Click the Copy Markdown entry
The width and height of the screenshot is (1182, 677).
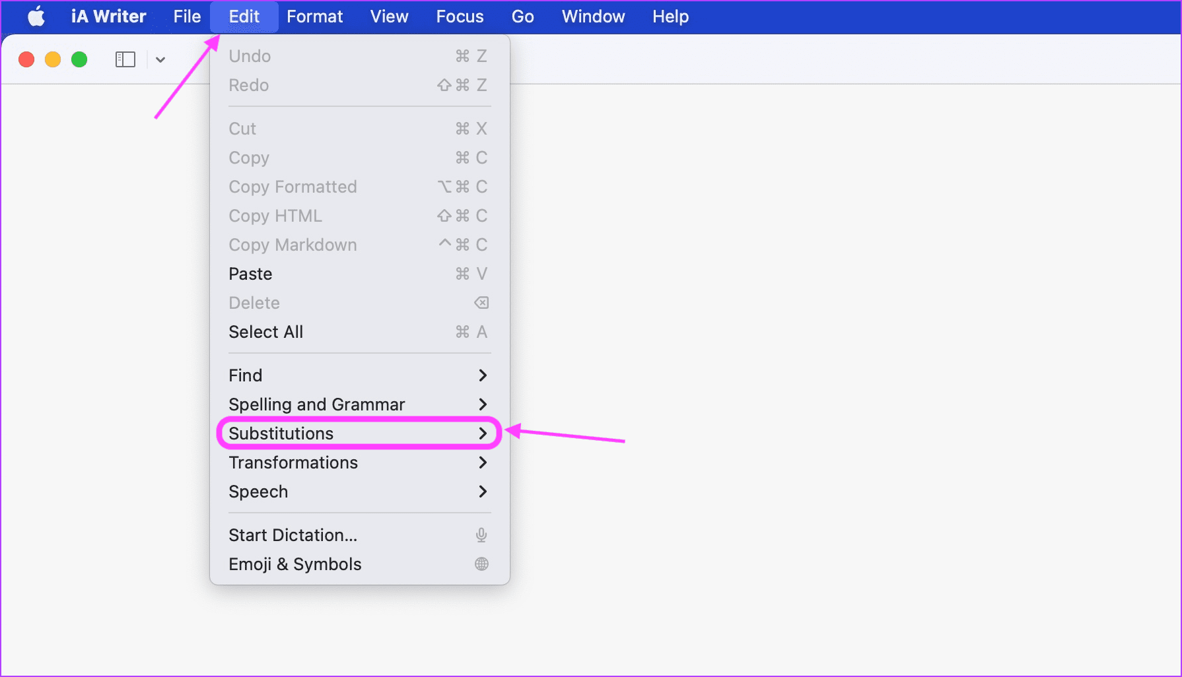click(360, 245)
